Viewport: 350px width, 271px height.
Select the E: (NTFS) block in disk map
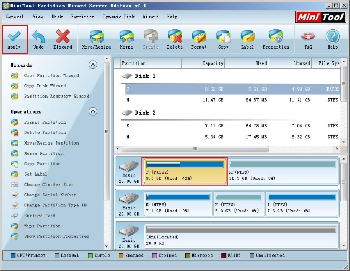point(178,204)
